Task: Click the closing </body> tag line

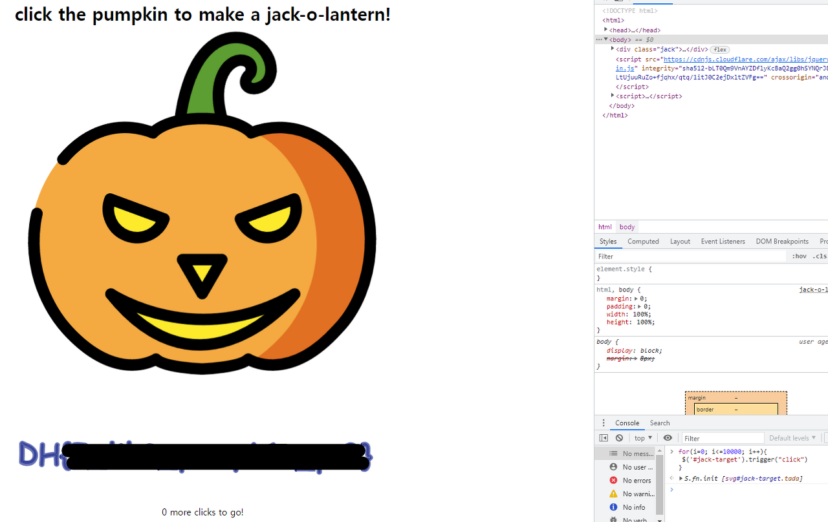Action: click(622, 106)
